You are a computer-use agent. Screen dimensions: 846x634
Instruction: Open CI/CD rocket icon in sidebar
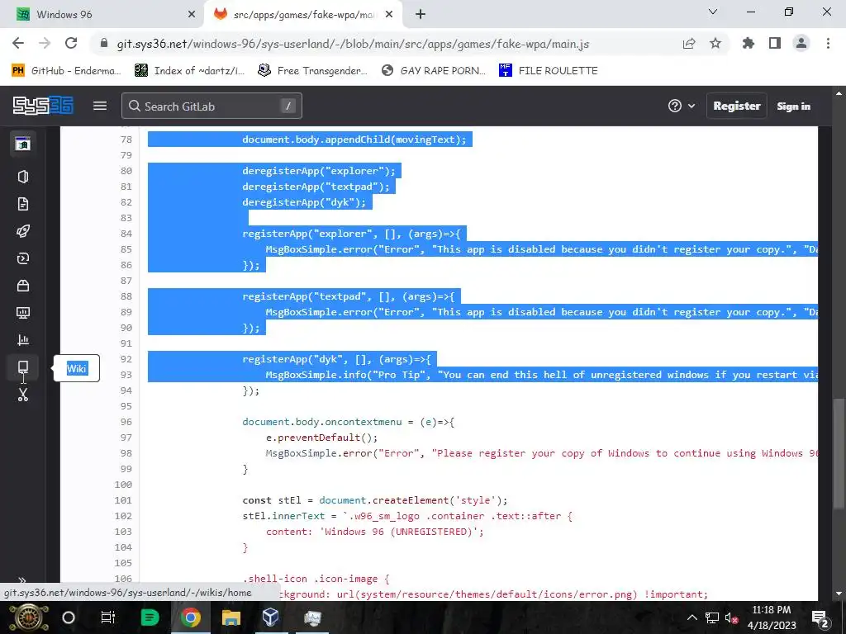[22, 231]
